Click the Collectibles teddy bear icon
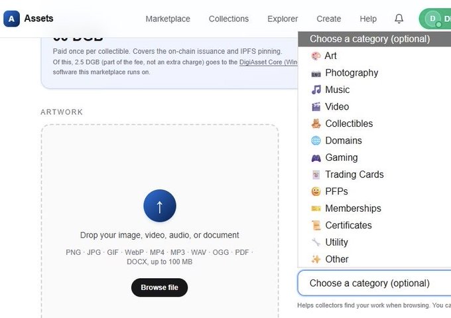 point(316,123)
